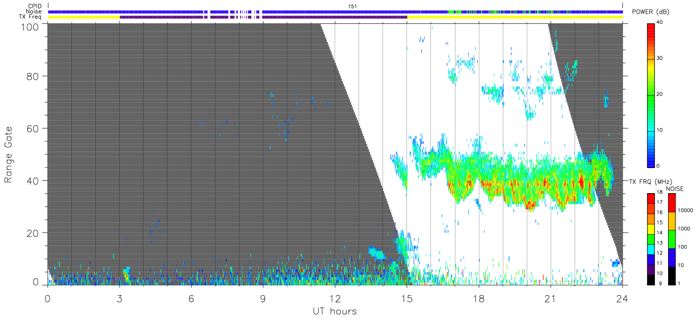Image resolution: width=700 pixels, height=323 pixels.
Task: Click the black segment of the NOISE color scale
Action: [x=671, y=275]
